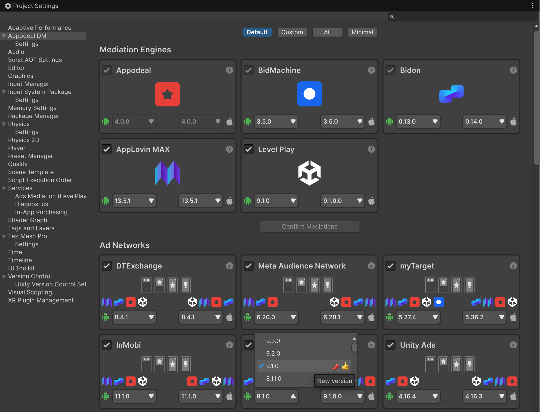Choose version 9.2.0 in dropdown list
Viewport: 540px width, 412px height.
coord(303,353)
